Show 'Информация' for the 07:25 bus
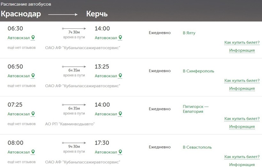This screenshot has height=167, width=262. coord(242,127)
